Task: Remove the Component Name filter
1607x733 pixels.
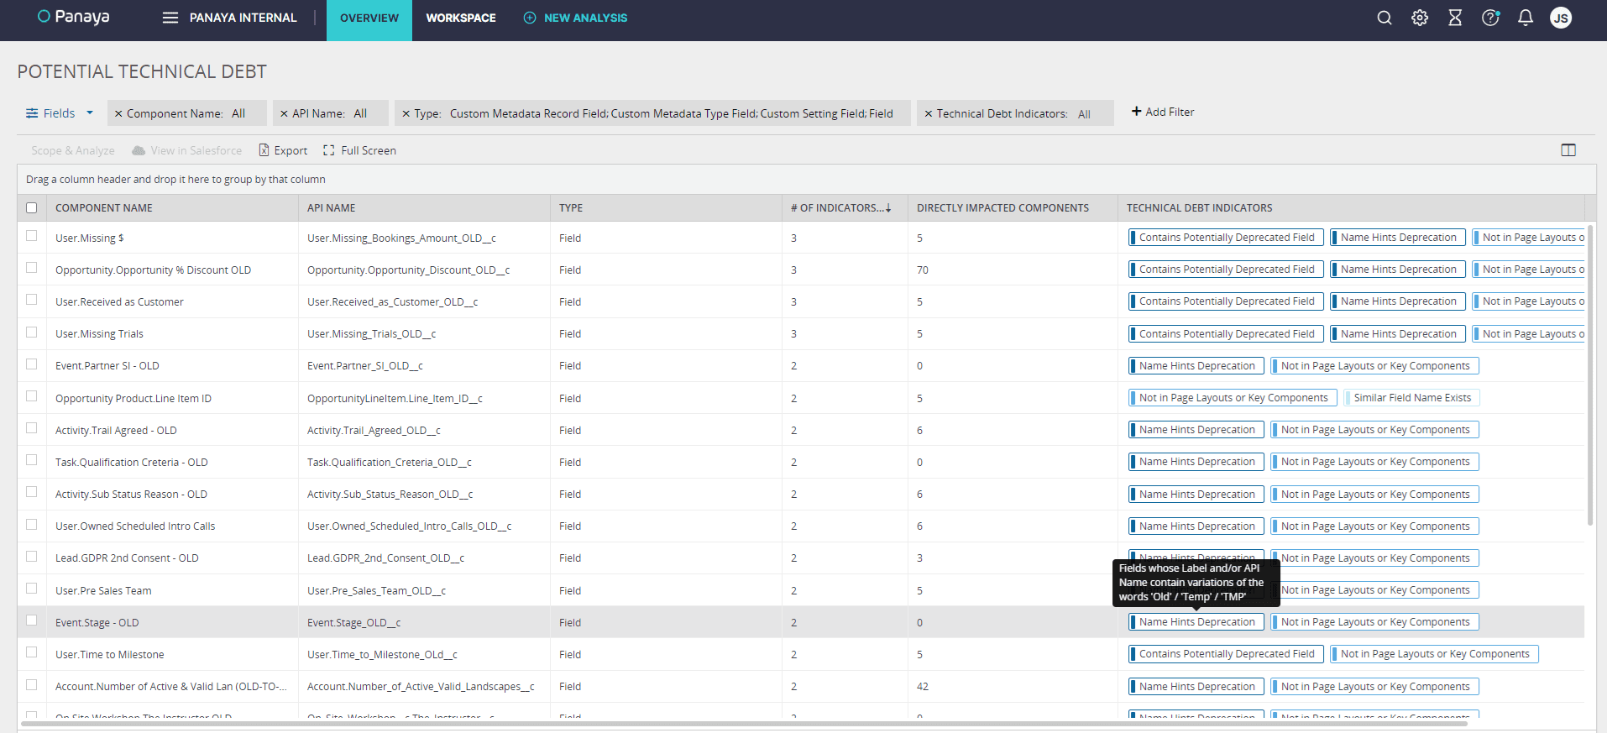Action: point(118,113)
